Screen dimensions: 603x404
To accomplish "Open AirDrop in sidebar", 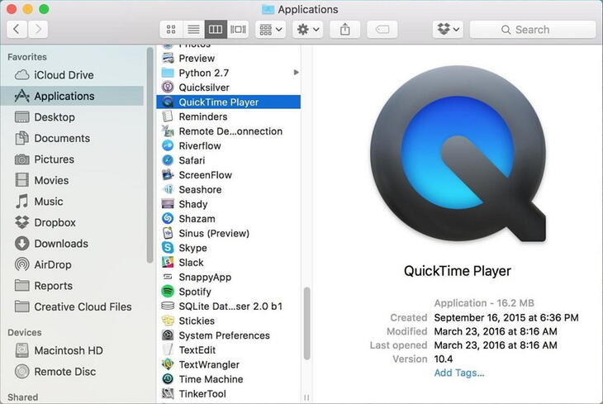I will (72, 264).
